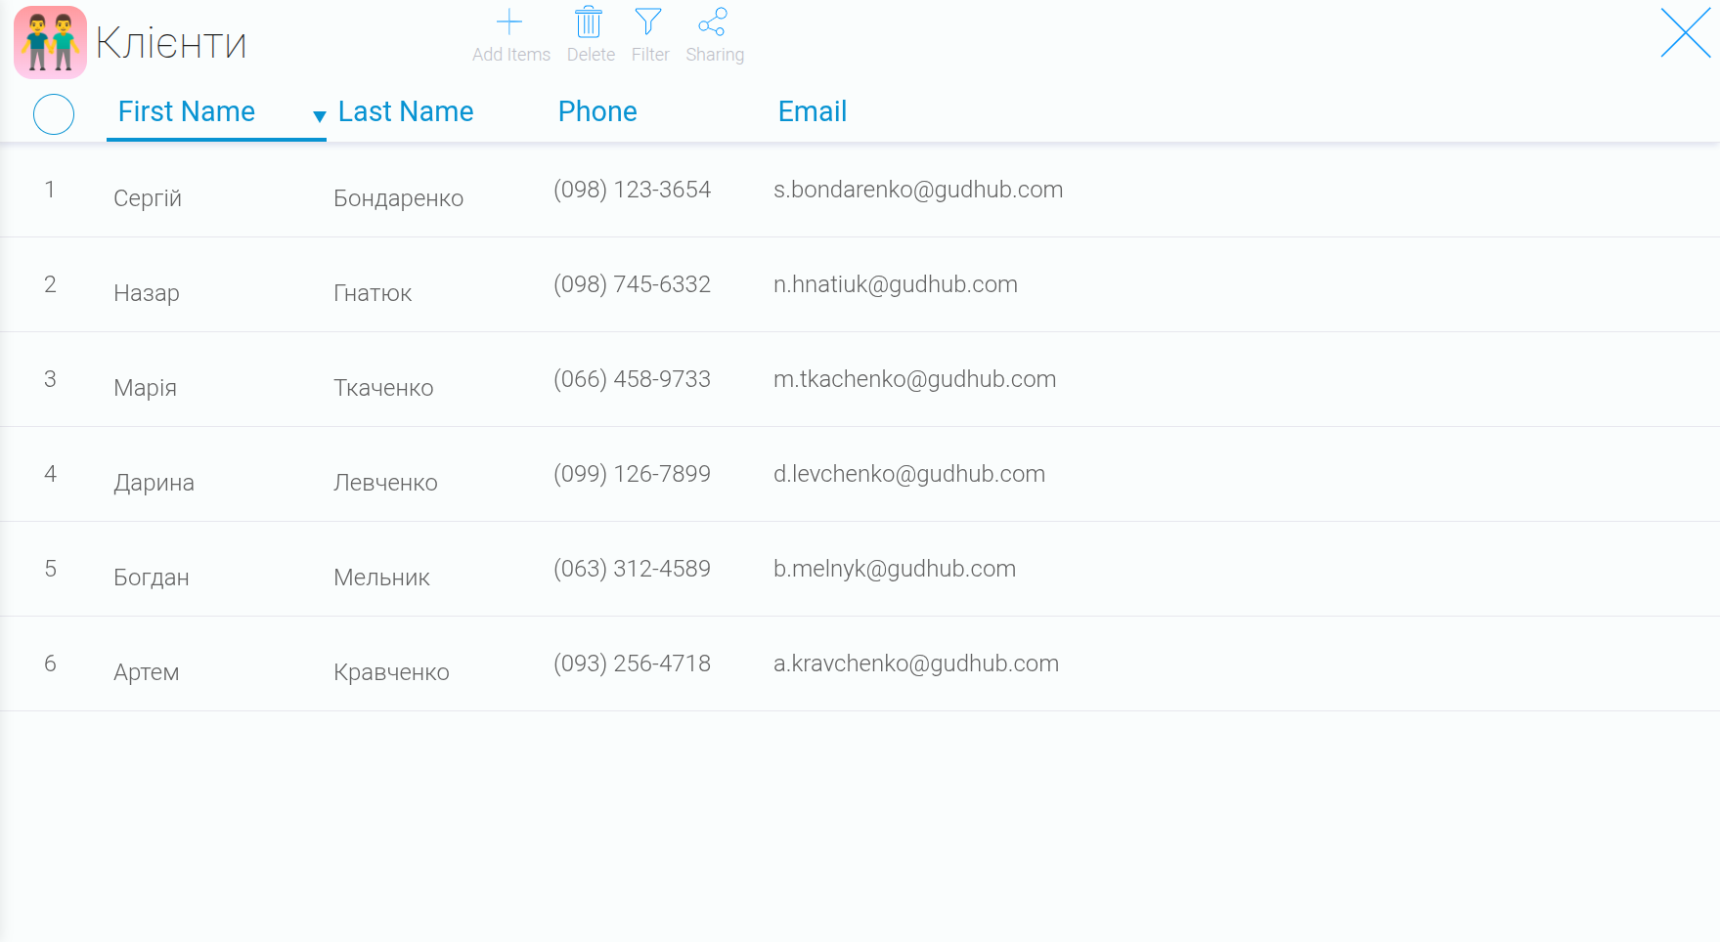Sort by First Name column header
This screenshot has height=942, width=1720.
187,111
